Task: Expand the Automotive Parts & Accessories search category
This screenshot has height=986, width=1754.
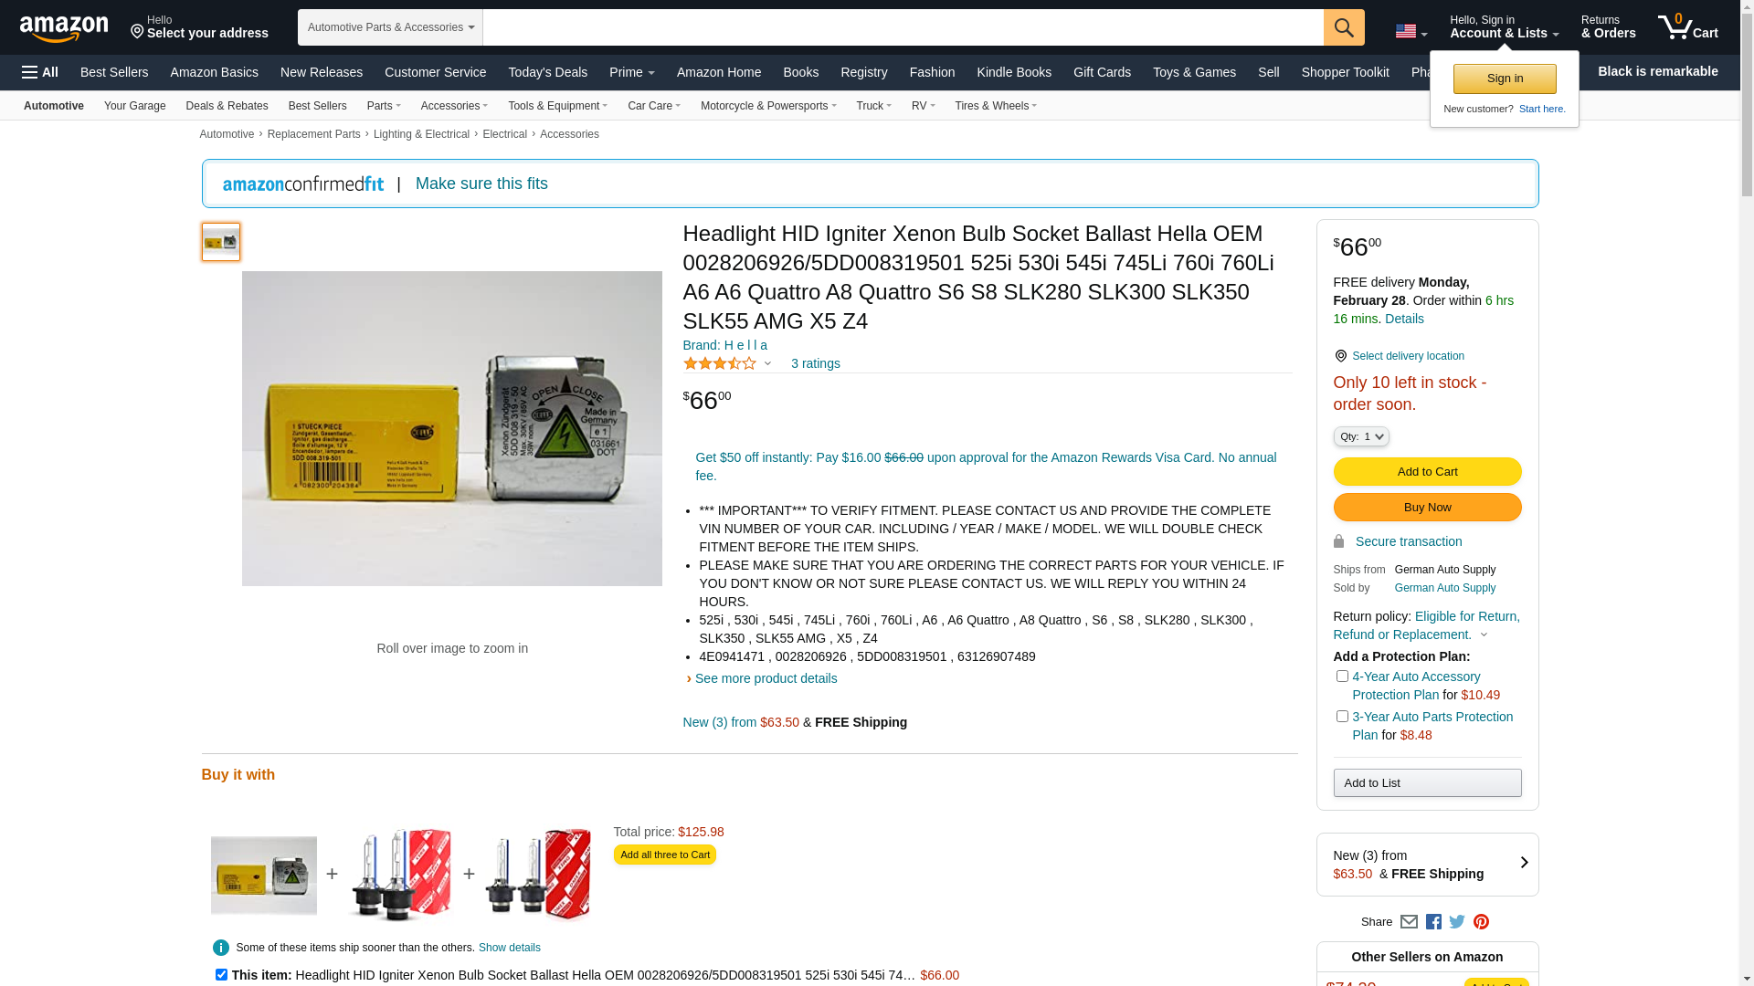Action: click(390, 27)
